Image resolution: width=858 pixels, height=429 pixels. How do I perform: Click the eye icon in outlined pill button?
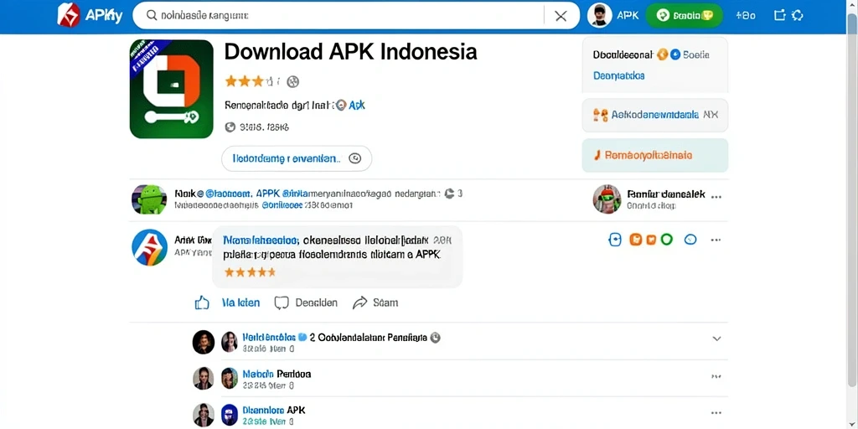[354, 158]
